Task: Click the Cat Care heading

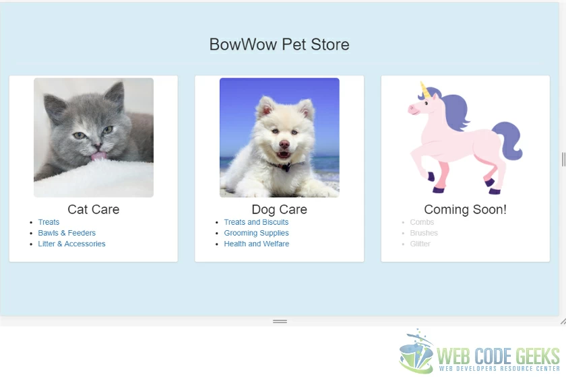Action: pos(94,209)
